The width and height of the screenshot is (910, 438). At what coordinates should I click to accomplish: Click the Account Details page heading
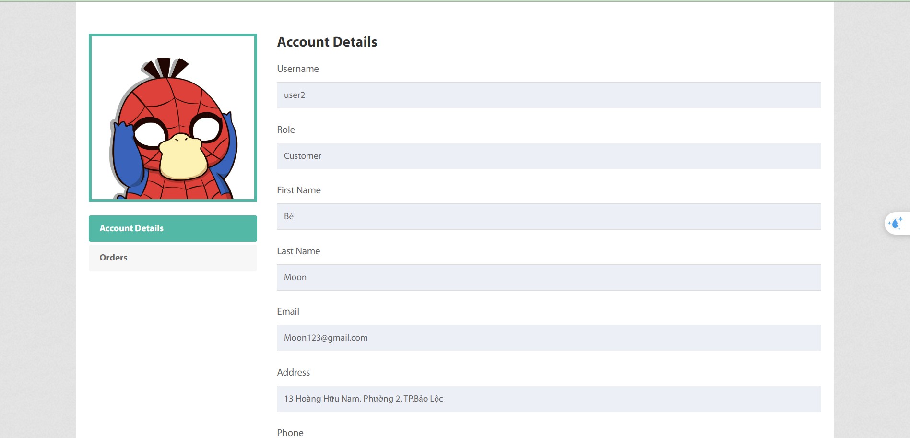(x=327, y=42)
